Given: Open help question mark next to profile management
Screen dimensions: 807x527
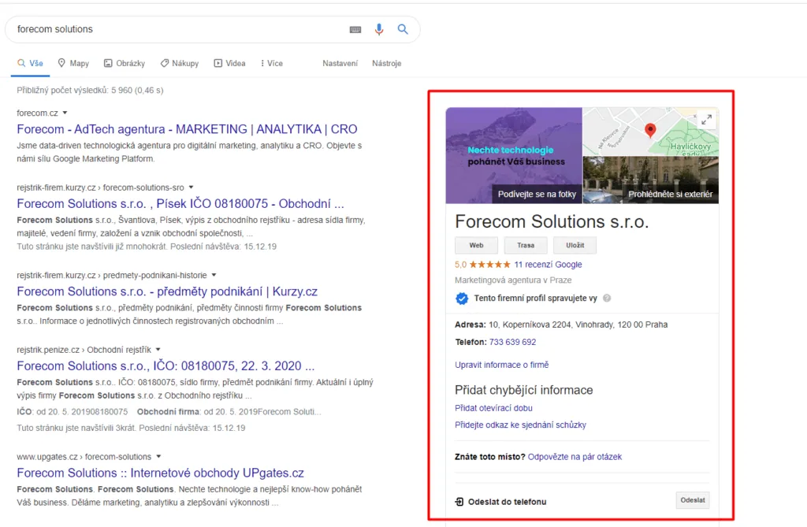Looking at the screenshot, I should (x=607, y=298).
